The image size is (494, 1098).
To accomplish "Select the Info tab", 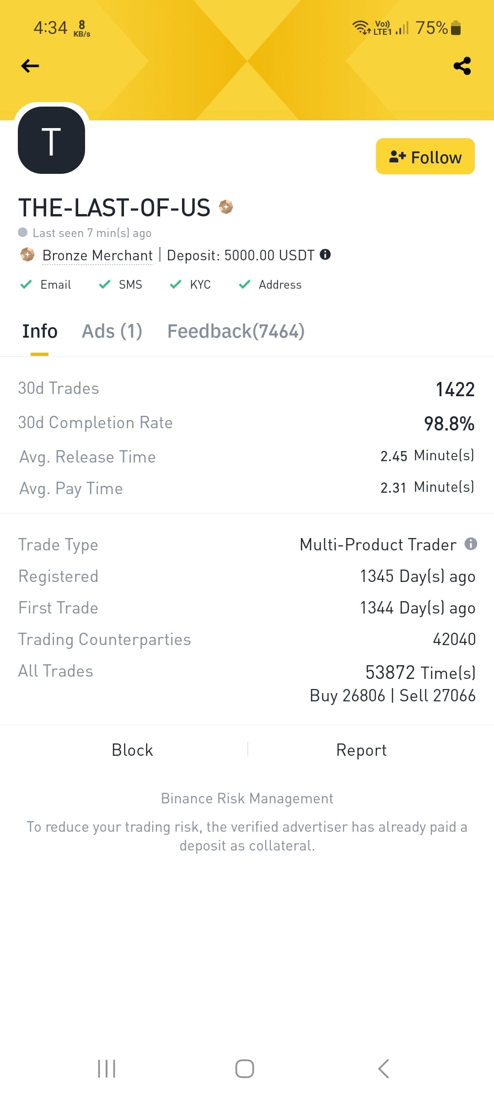I will click(40, 331).
